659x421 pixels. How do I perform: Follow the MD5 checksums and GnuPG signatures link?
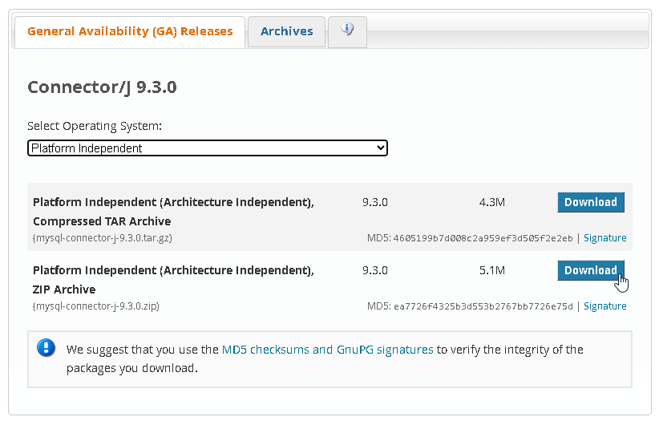click(327, 350)
